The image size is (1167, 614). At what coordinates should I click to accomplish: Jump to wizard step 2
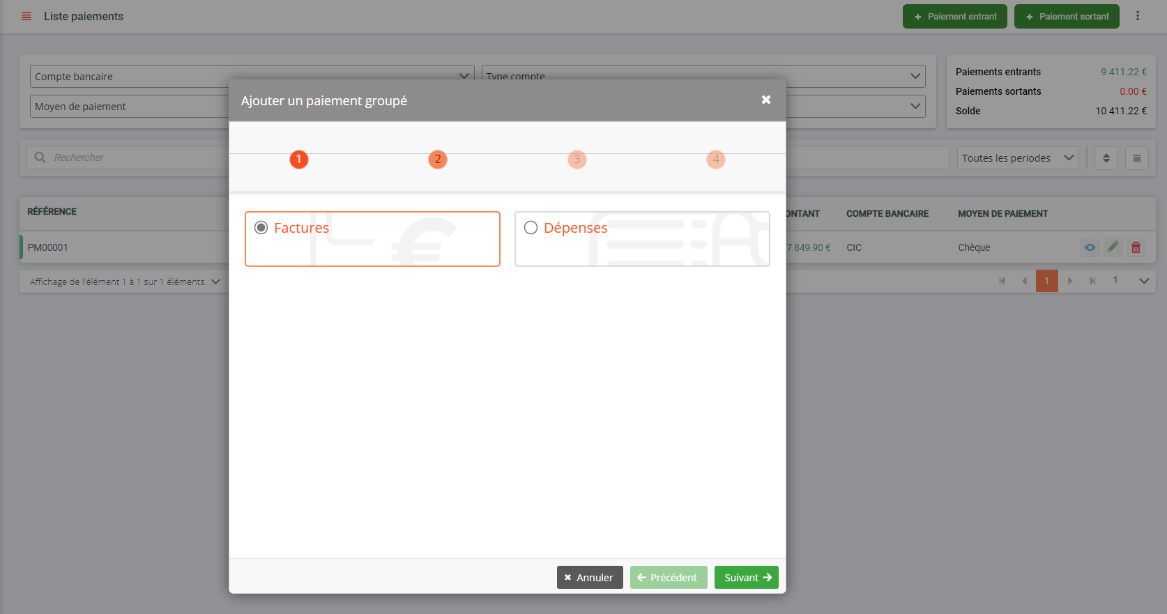pos(438,160)
